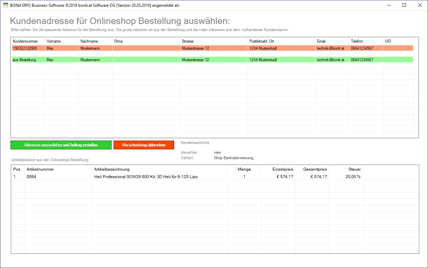Select the red customer row 190322120905
The width and height of the screenshot is (428, 268).
point(212,48)
